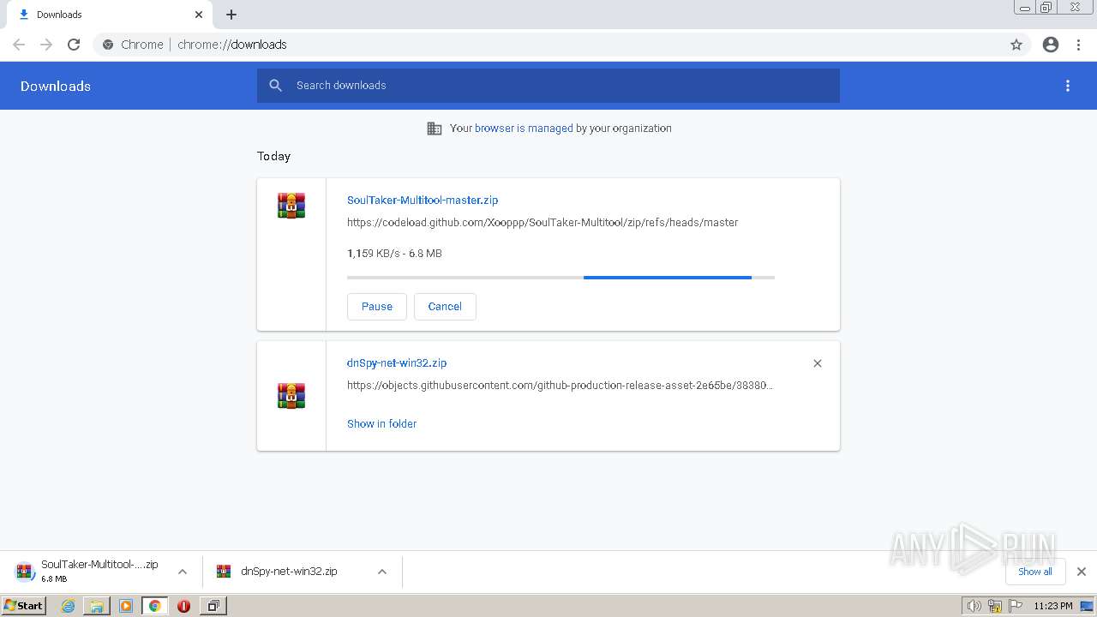Open the Action Center flag icon

click(1016, 606)
